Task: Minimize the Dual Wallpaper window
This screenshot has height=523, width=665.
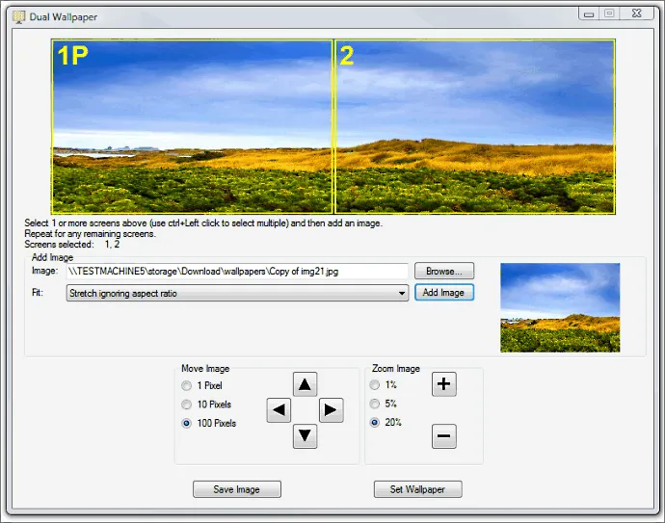Action: [x=589, y=14]
